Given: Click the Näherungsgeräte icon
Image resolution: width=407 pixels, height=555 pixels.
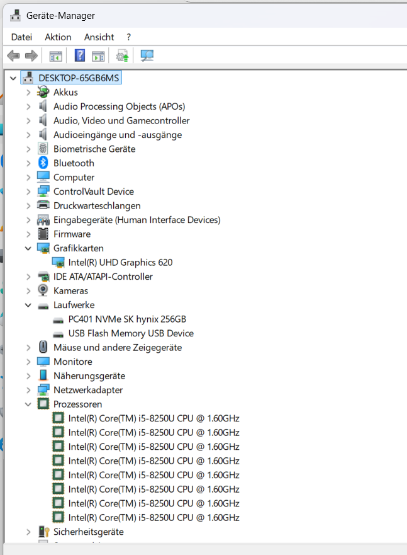Looking at the screenshot, I should [43, 375].
